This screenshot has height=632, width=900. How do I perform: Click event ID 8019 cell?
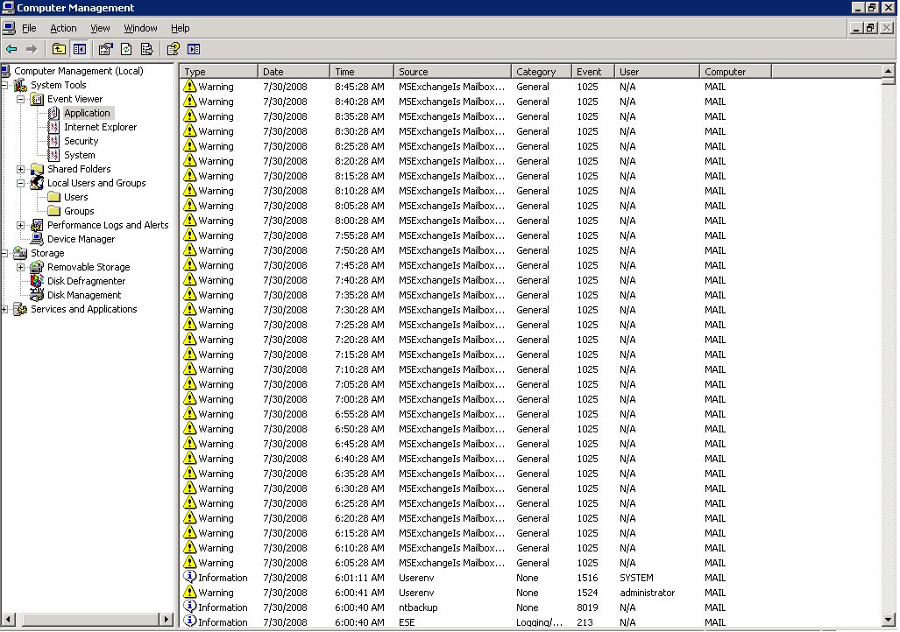[587, 607]
